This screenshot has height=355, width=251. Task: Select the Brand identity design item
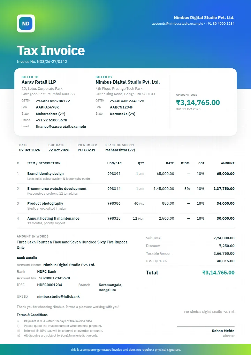coord(45,174)
